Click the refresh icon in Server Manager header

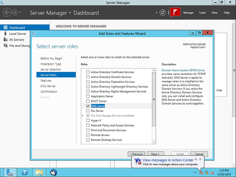[x=163, y=12]
